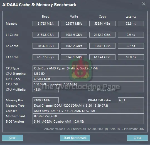Click the CPU Type label
150x145 pixels.
pos(12,68)
